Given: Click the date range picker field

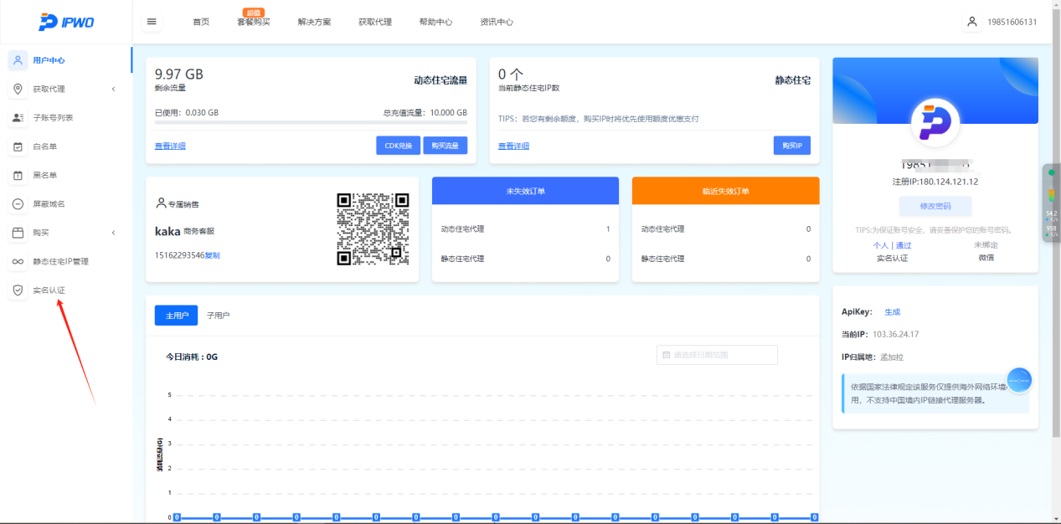Looking at the screenshot, I should tap(717, 355).
